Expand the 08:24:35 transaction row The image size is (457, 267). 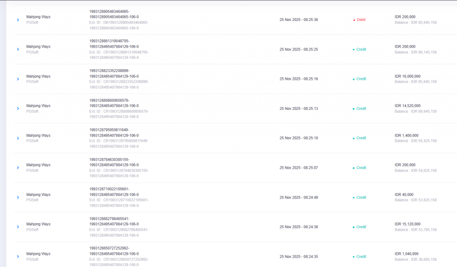18,257
